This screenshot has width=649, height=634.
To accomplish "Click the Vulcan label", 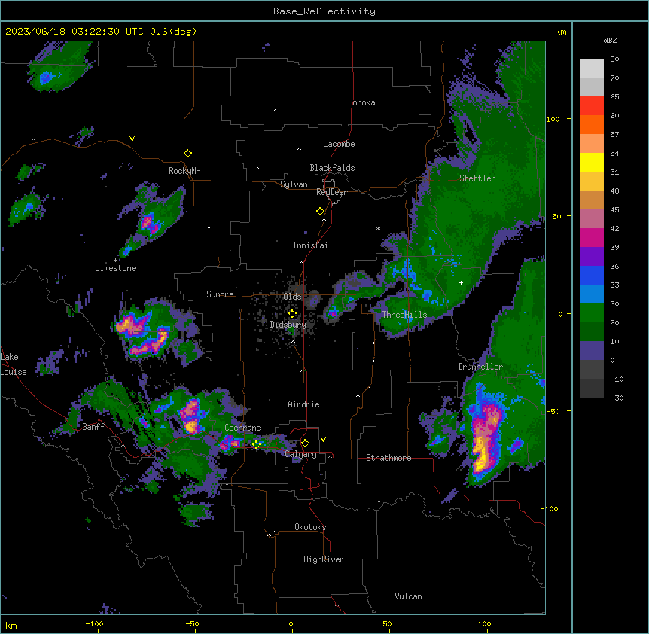I will coord(408,596).
